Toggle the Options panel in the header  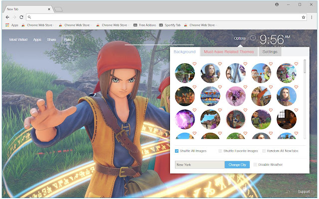[240, 38]
